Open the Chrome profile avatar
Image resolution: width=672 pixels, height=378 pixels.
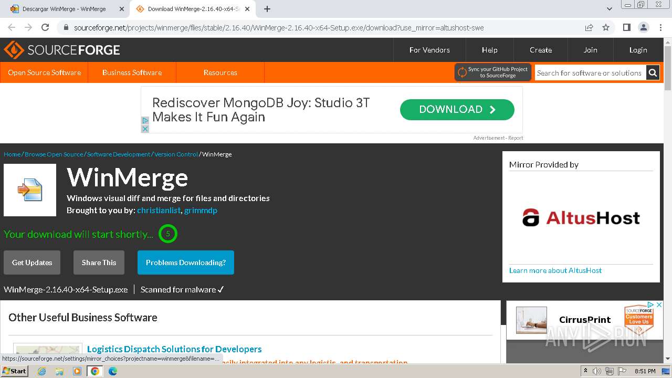643,27
